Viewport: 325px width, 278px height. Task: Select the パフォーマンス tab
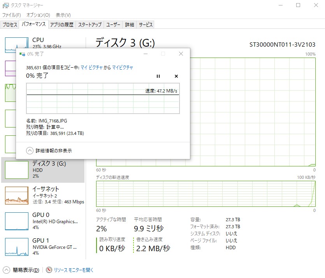point(33,24)
